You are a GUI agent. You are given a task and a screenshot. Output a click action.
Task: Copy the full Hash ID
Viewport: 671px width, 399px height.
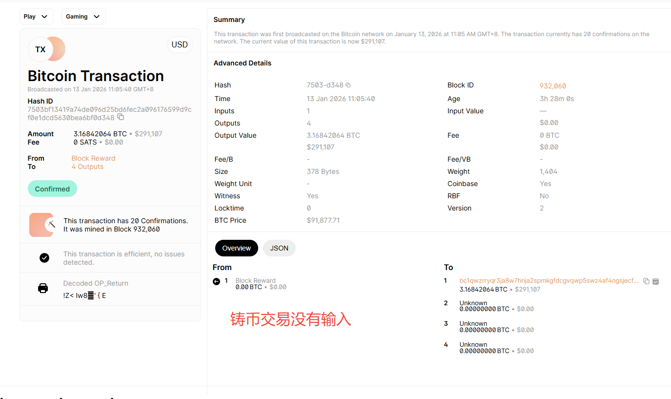pyautogui.click(x=121, y=117)
